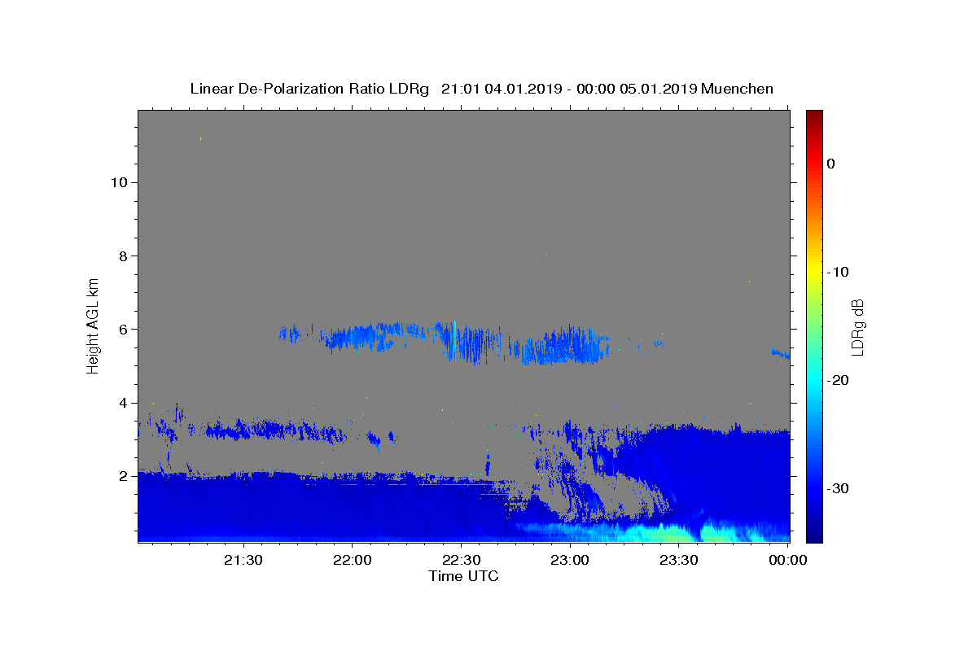Screen dimensions: 977x651
Task: Click the colorbar value -20
Action: 838,380
